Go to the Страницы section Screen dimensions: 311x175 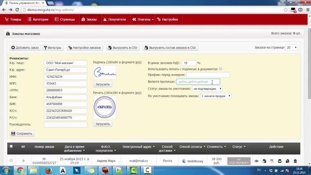[65, 19]
